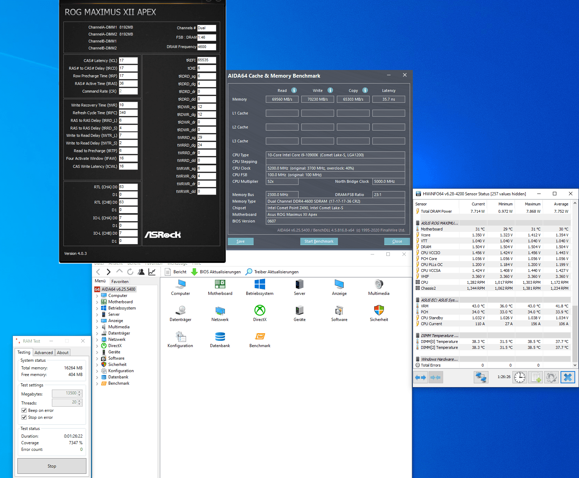Expand the Benchmark tree node
This screenshot has width=579, height=478.
click(x=97, y=383)
